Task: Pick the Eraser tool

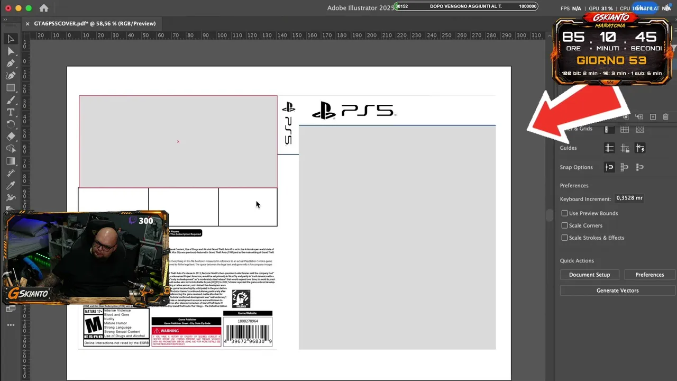Action: point(11,137)
